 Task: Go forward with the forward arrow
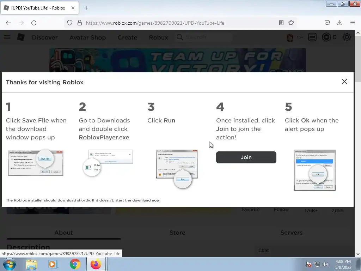(21, 23)
